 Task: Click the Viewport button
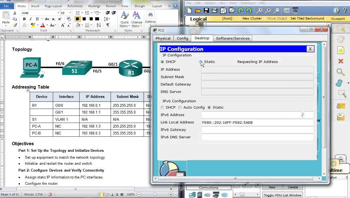[338, 19]
